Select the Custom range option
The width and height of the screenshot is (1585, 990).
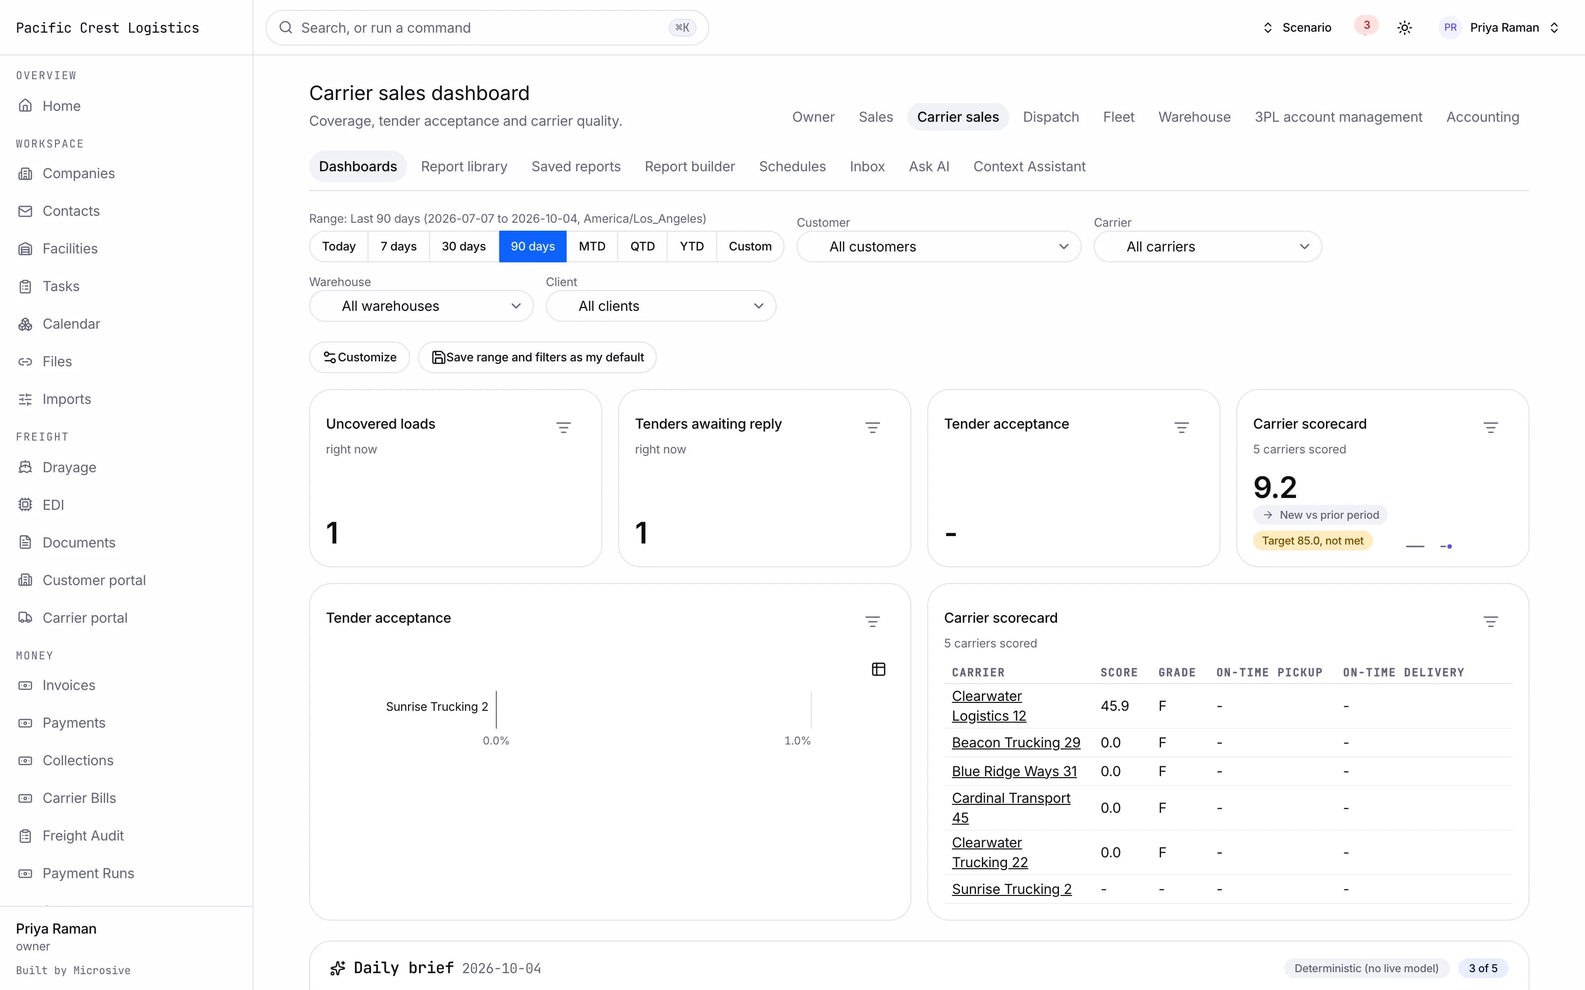(x=750, y=246)
